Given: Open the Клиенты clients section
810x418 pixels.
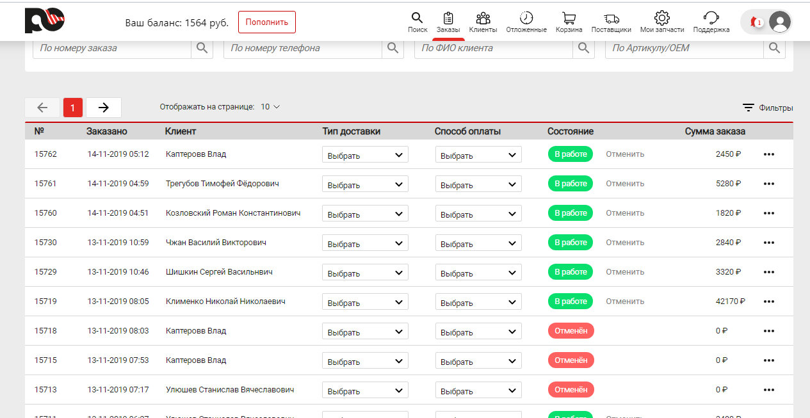Looking at the screenshot, I should click(x=483, y=22).
